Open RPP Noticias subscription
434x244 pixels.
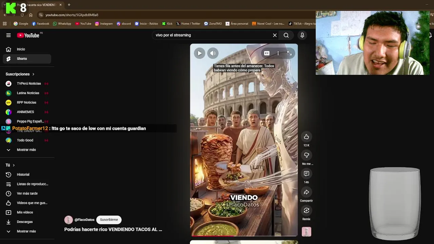[x=27, y=102]
